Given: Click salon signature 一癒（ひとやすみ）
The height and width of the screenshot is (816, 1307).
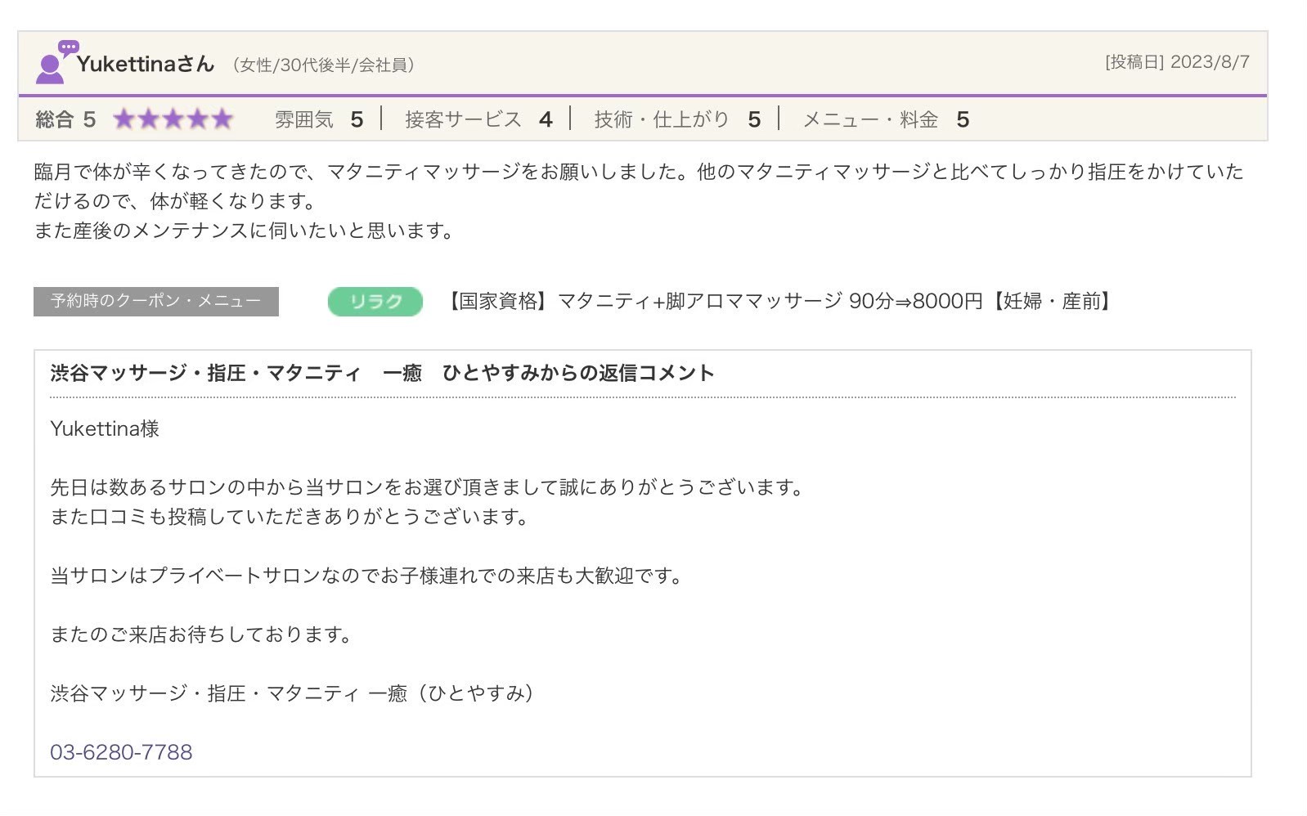Looking at the screenshot, I should (x=451, y=693).
